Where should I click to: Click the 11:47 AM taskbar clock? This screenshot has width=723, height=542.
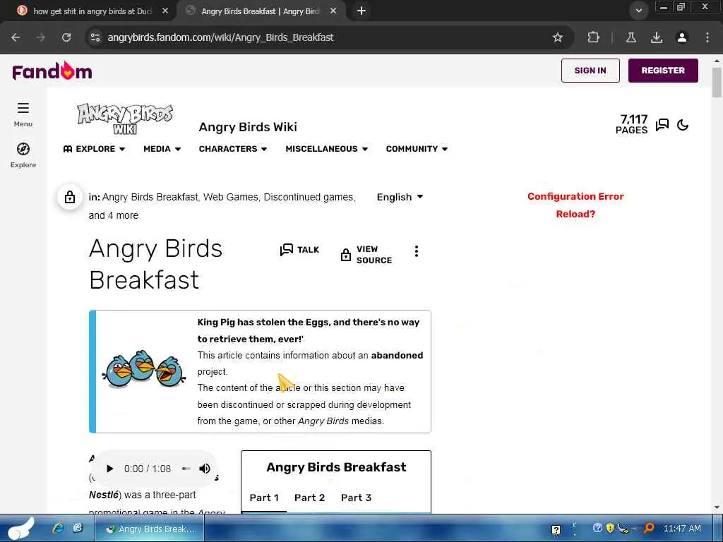point(682,529)
